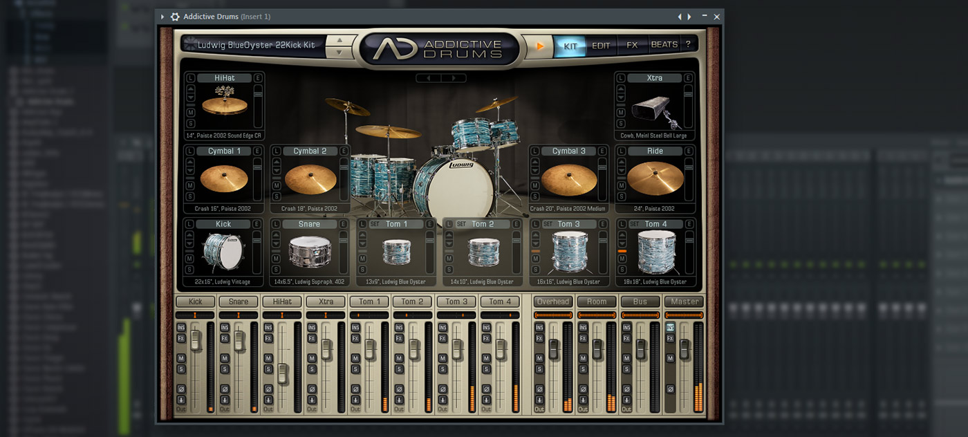Click the output arrow icon on Room mixer channel

point(583,400)
